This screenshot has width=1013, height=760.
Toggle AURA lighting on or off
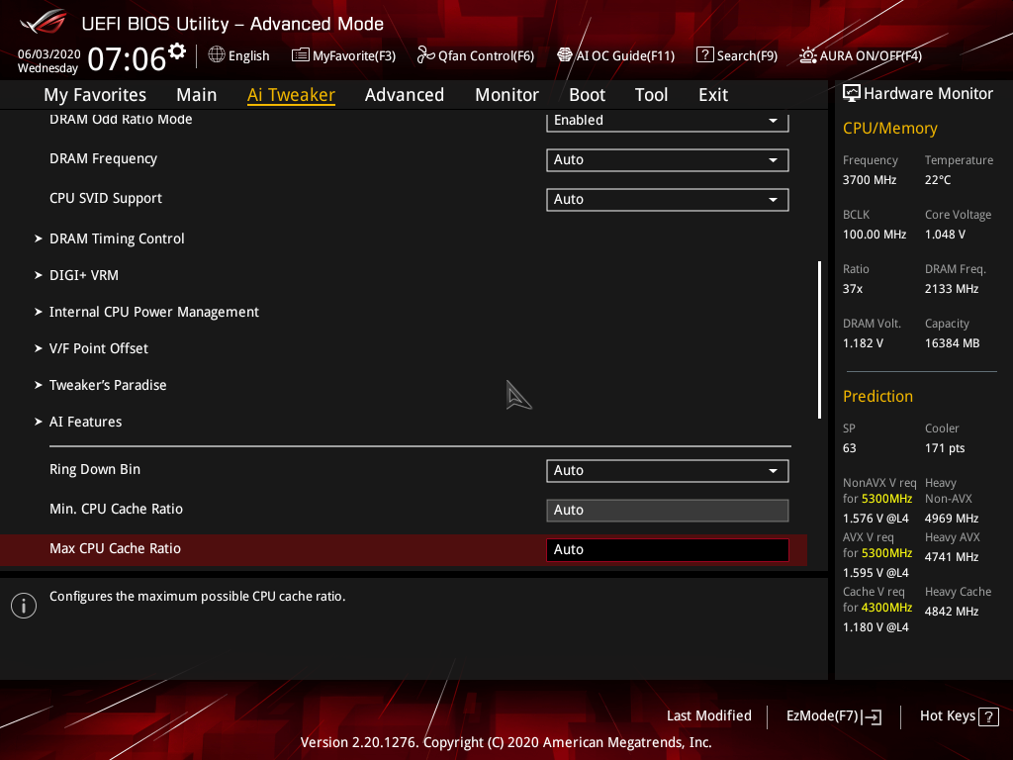click(x=860, y=55)
